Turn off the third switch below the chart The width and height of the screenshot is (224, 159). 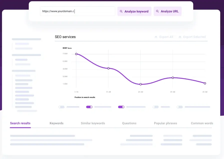(x=121, y=107)
